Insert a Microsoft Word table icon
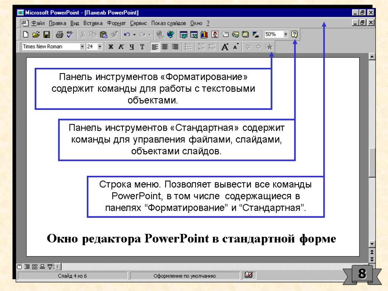Image resolution: width=388 pixels, height=291 pixels. point(183,34)
